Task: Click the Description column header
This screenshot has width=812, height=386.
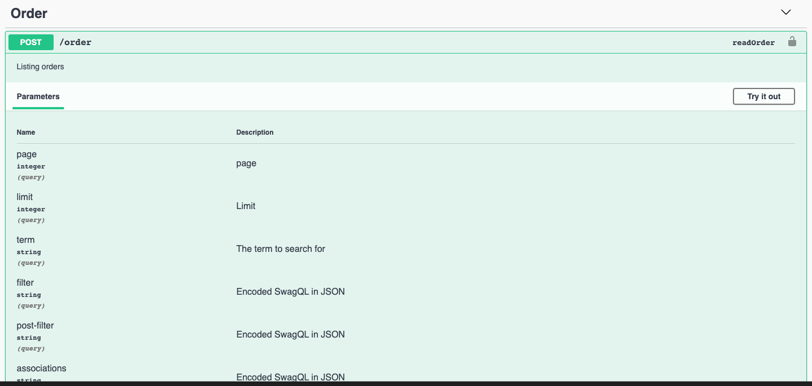Action: point(255,132)
